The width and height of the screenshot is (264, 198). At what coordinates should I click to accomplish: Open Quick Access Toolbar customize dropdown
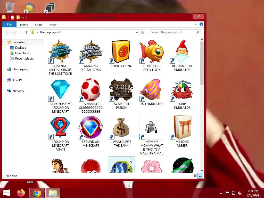(x=23, y=18)
